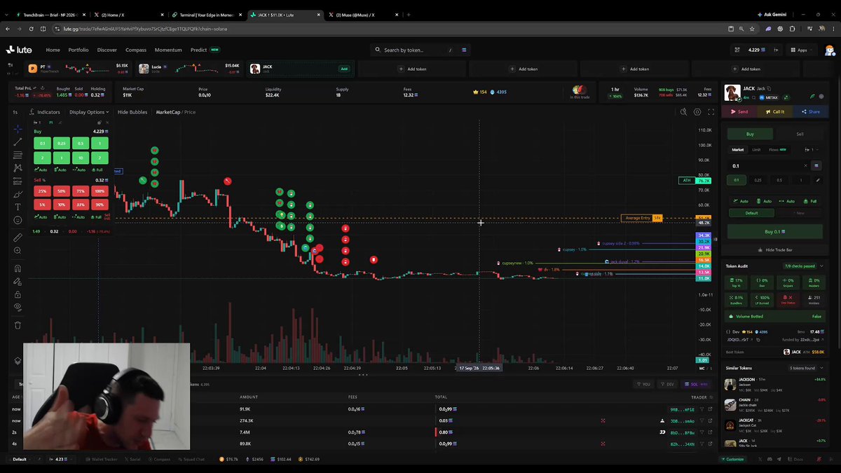Open the user profile avatar

pyautogui.click(x=829, y=50)
